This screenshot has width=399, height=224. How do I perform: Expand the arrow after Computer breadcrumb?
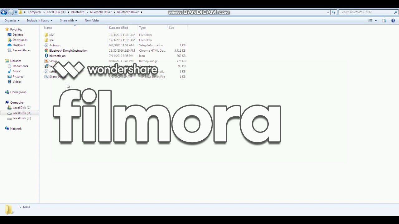[x=44, y=12]
